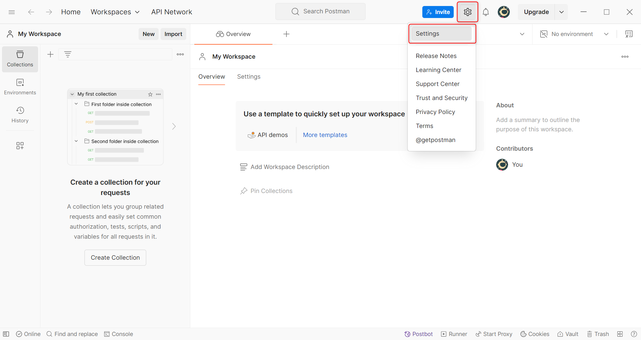Screen dimensions: 641x340
Task: Click the configure sidebar grid icon
Action: [20, 146]
